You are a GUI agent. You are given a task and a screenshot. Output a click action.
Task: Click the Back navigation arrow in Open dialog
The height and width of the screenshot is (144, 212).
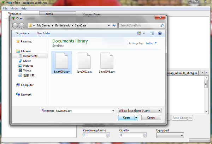coord(15,25)
